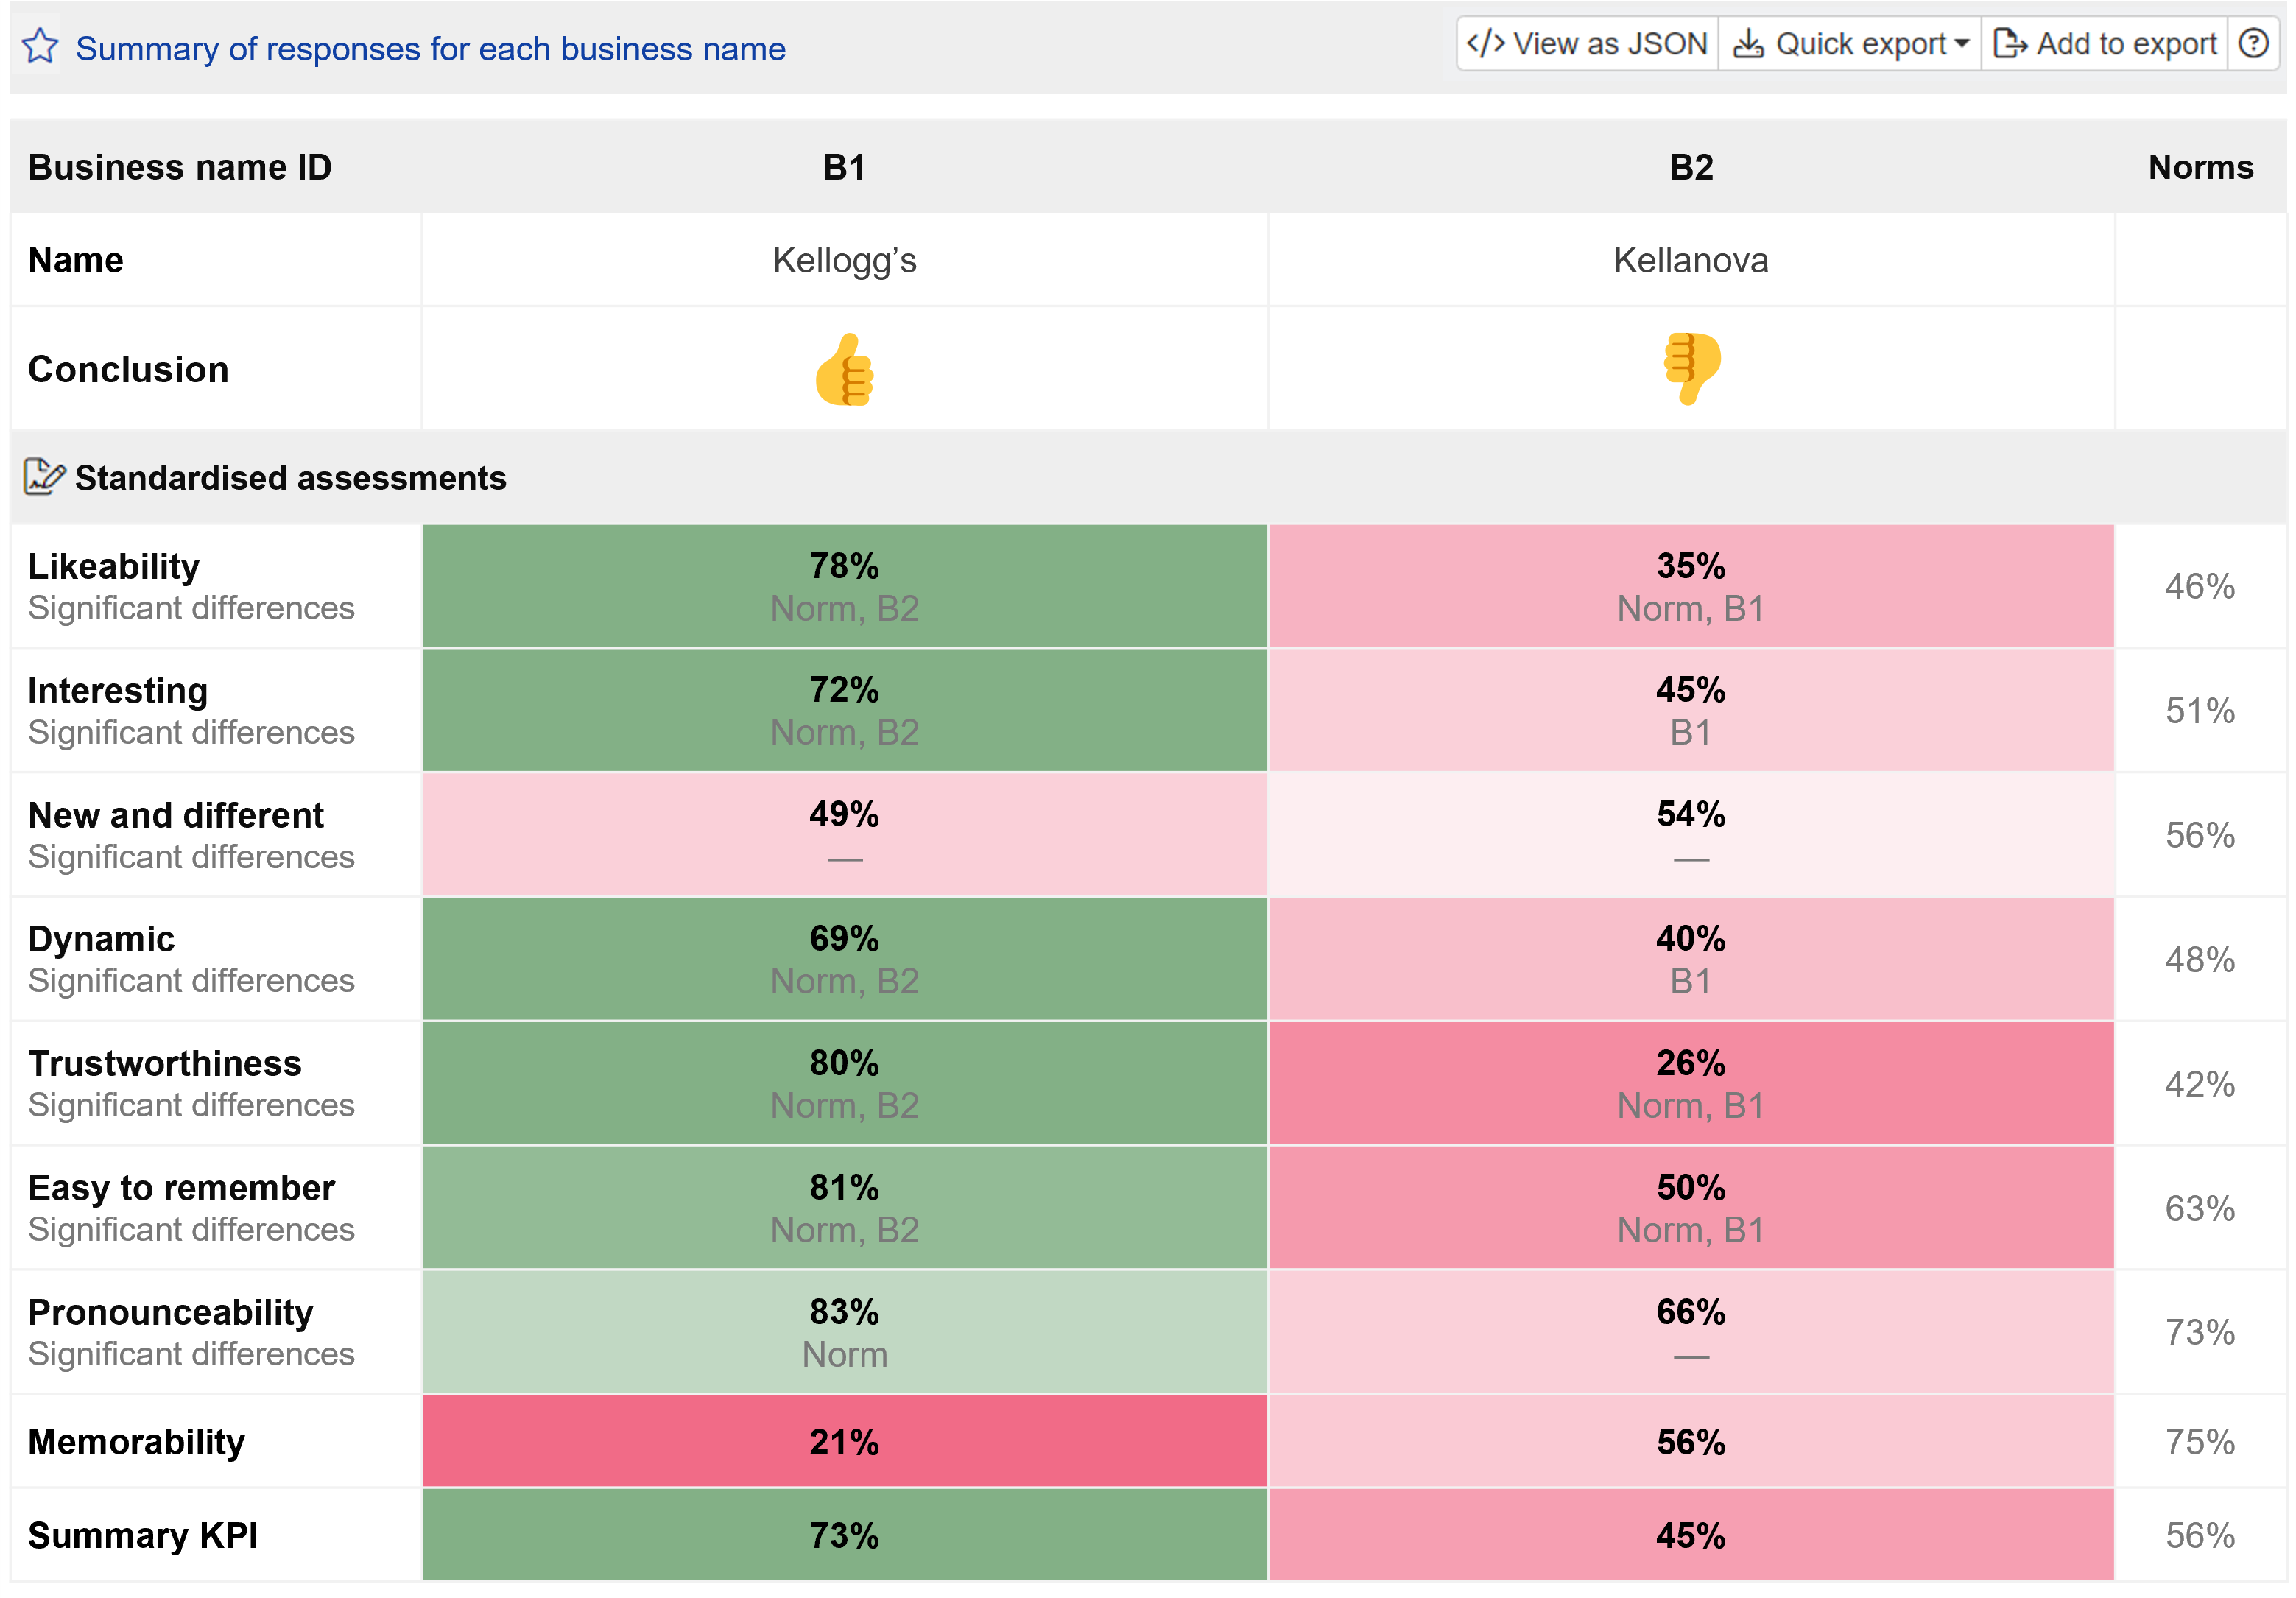2296x1598 pixels.
Task: Click the Likeability norm 46%
Action: [2200, 586]
